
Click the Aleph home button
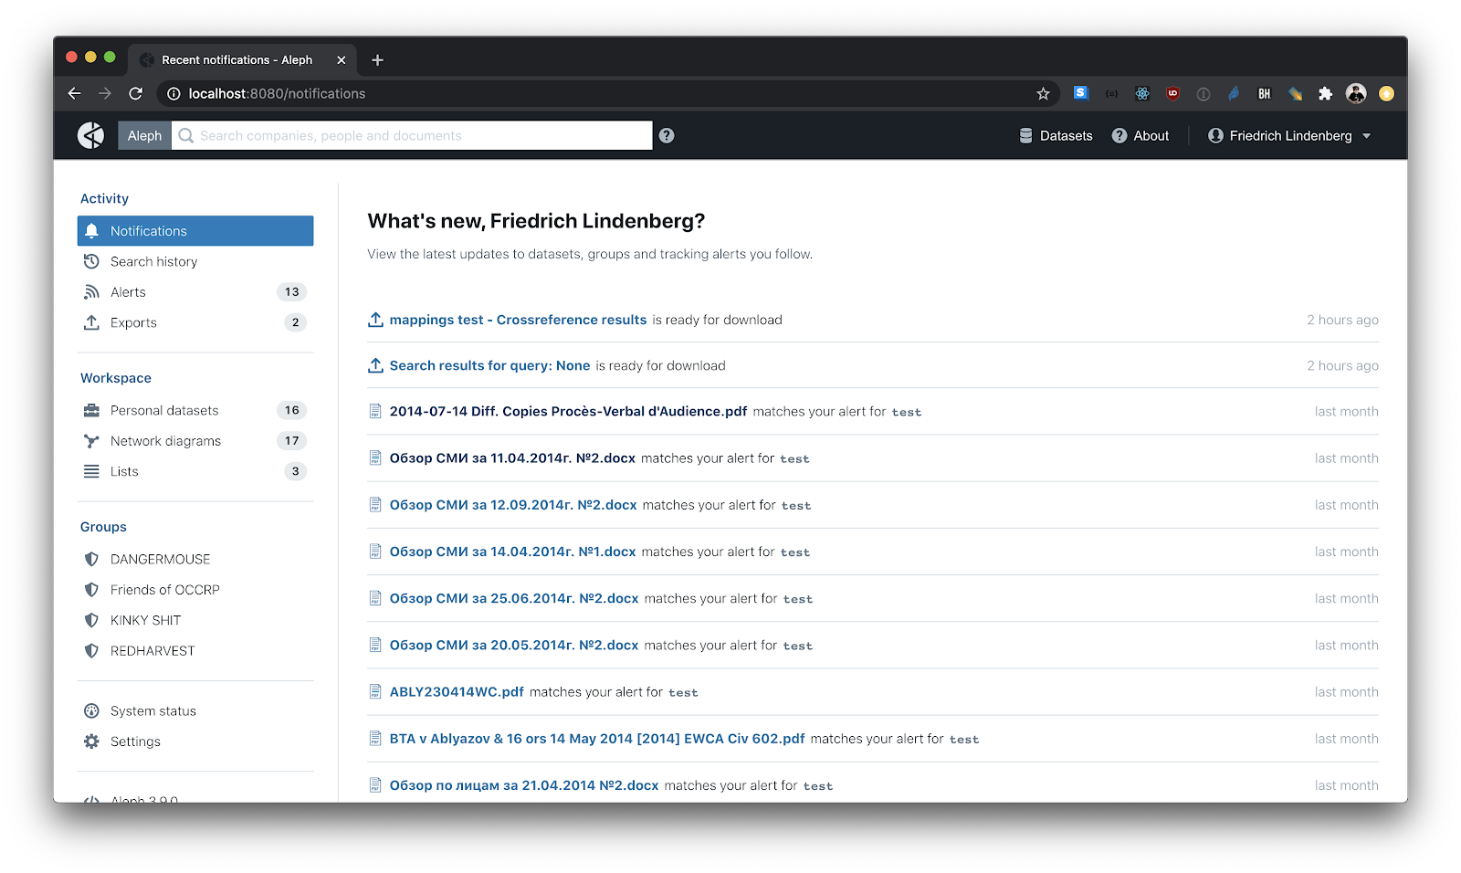point(144,135)
